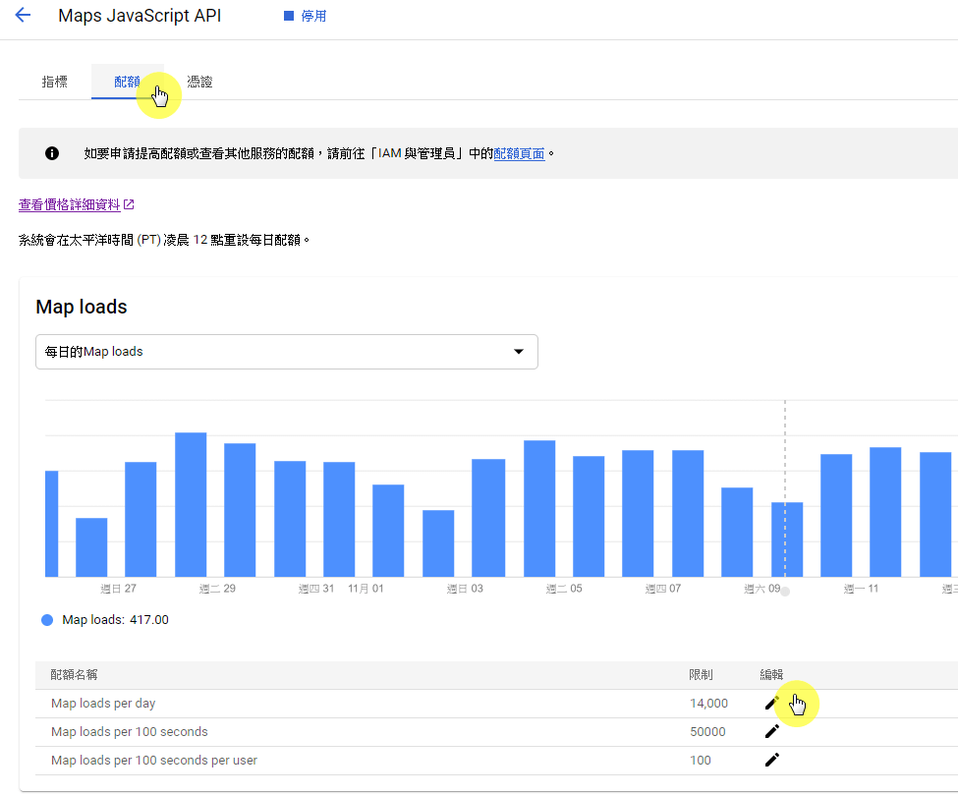Edit Map loads per 100 seconds quota

point(772,731)
